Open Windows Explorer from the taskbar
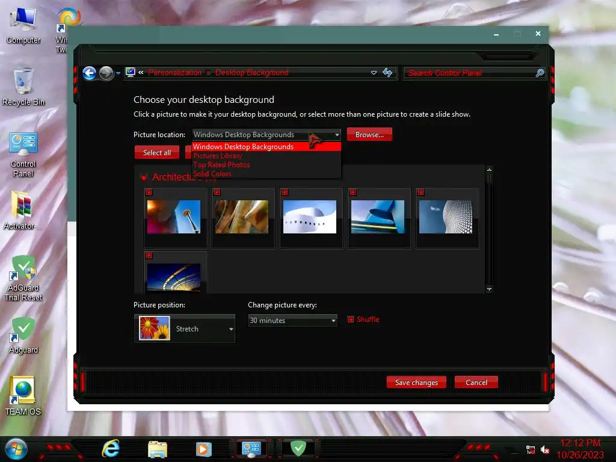This screenshot has width=616, height=462. point(158,449)
